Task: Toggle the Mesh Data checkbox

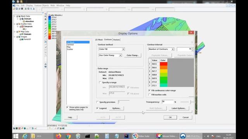Action: pyautogui.click(x=17, y=16)
